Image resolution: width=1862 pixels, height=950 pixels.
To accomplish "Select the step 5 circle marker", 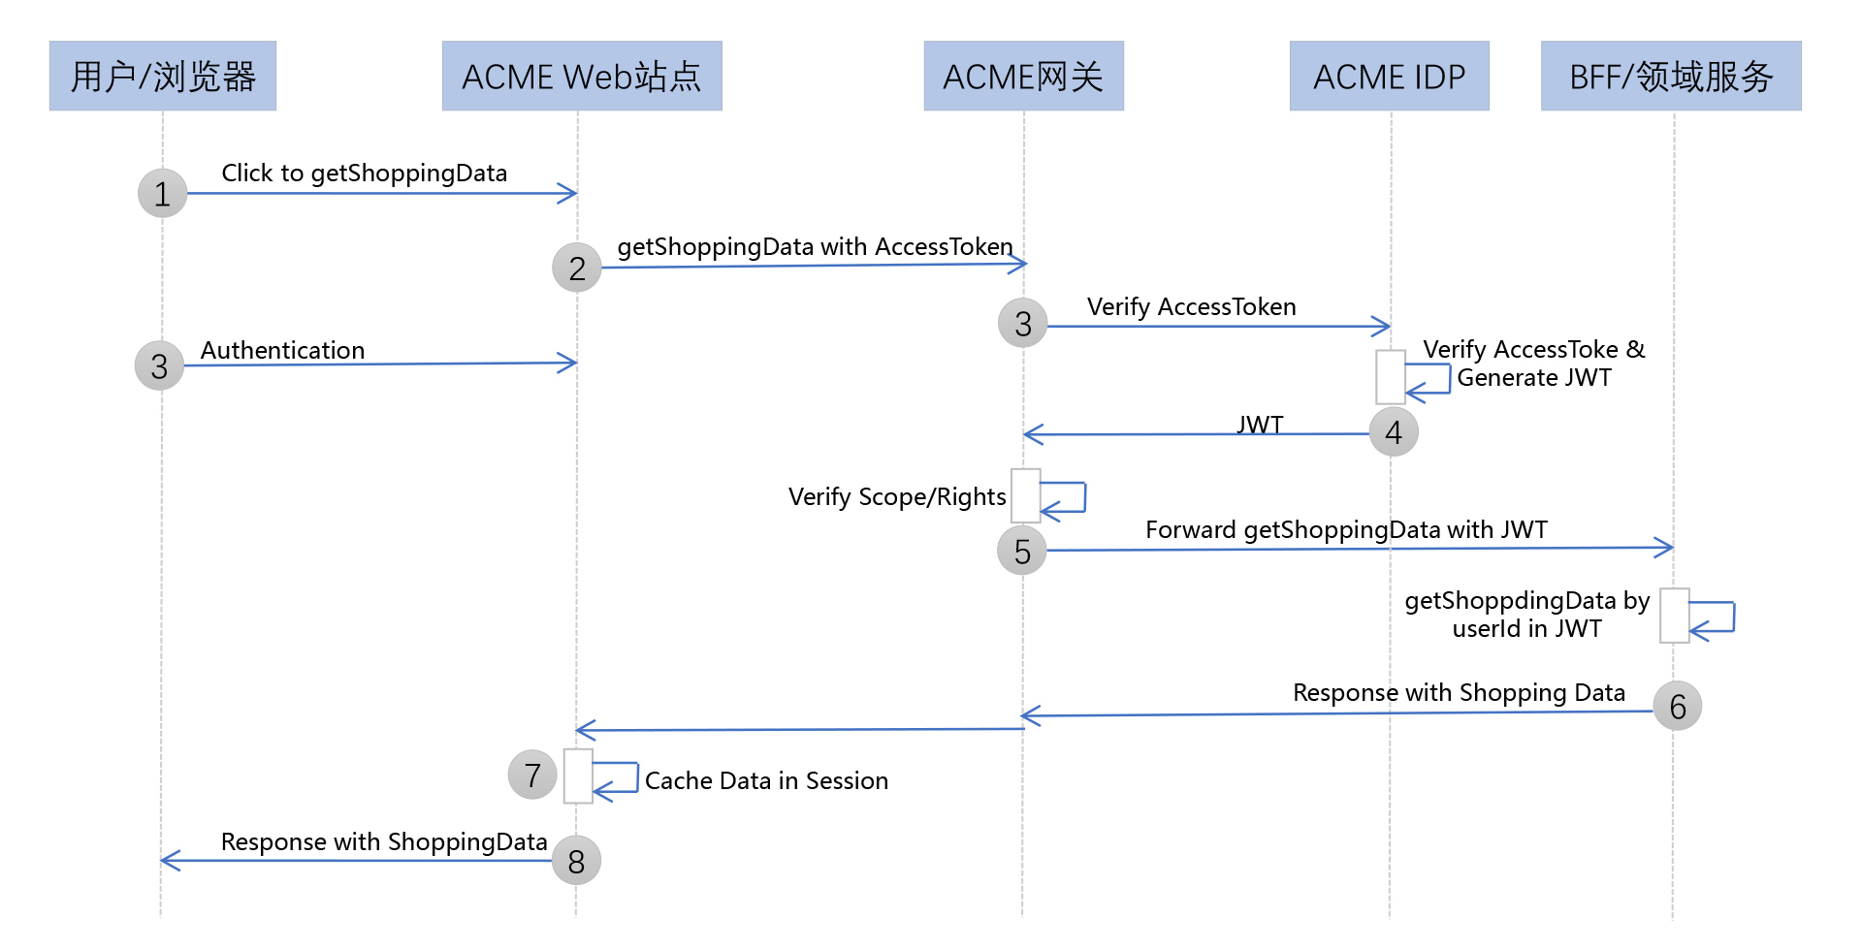I will [1022, 551].
